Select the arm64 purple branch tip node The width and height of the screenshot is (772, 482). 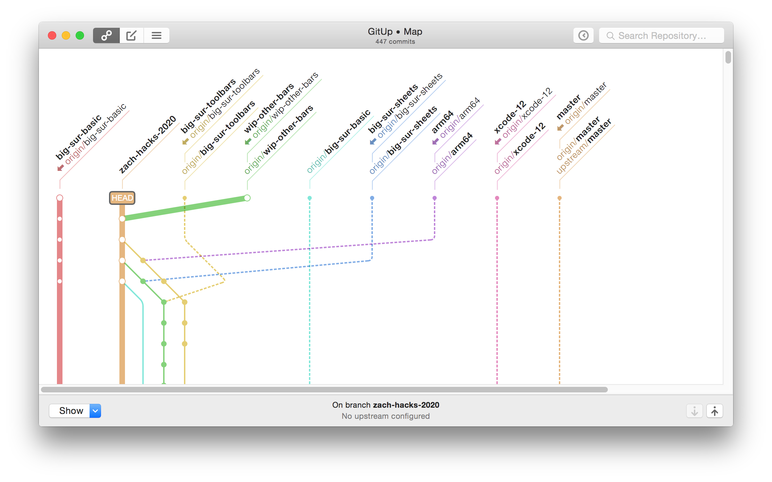point(435,198)
